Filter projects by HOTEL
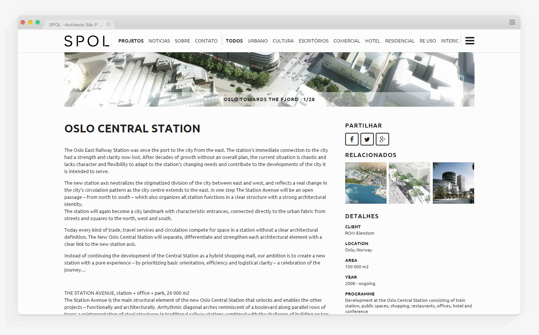 [372, 41]
